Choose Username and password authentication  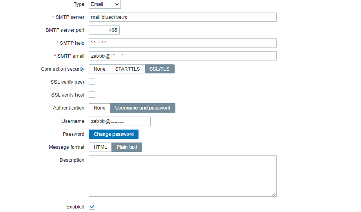point(142,108)
